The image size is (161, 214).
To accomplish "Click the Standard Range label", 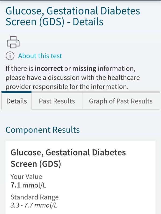I will coord(35,197).
